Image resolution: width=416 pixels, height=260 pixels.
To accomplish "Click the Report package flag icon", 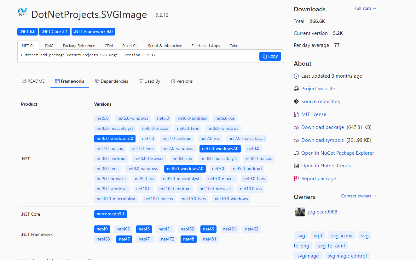I will [296, 179].
